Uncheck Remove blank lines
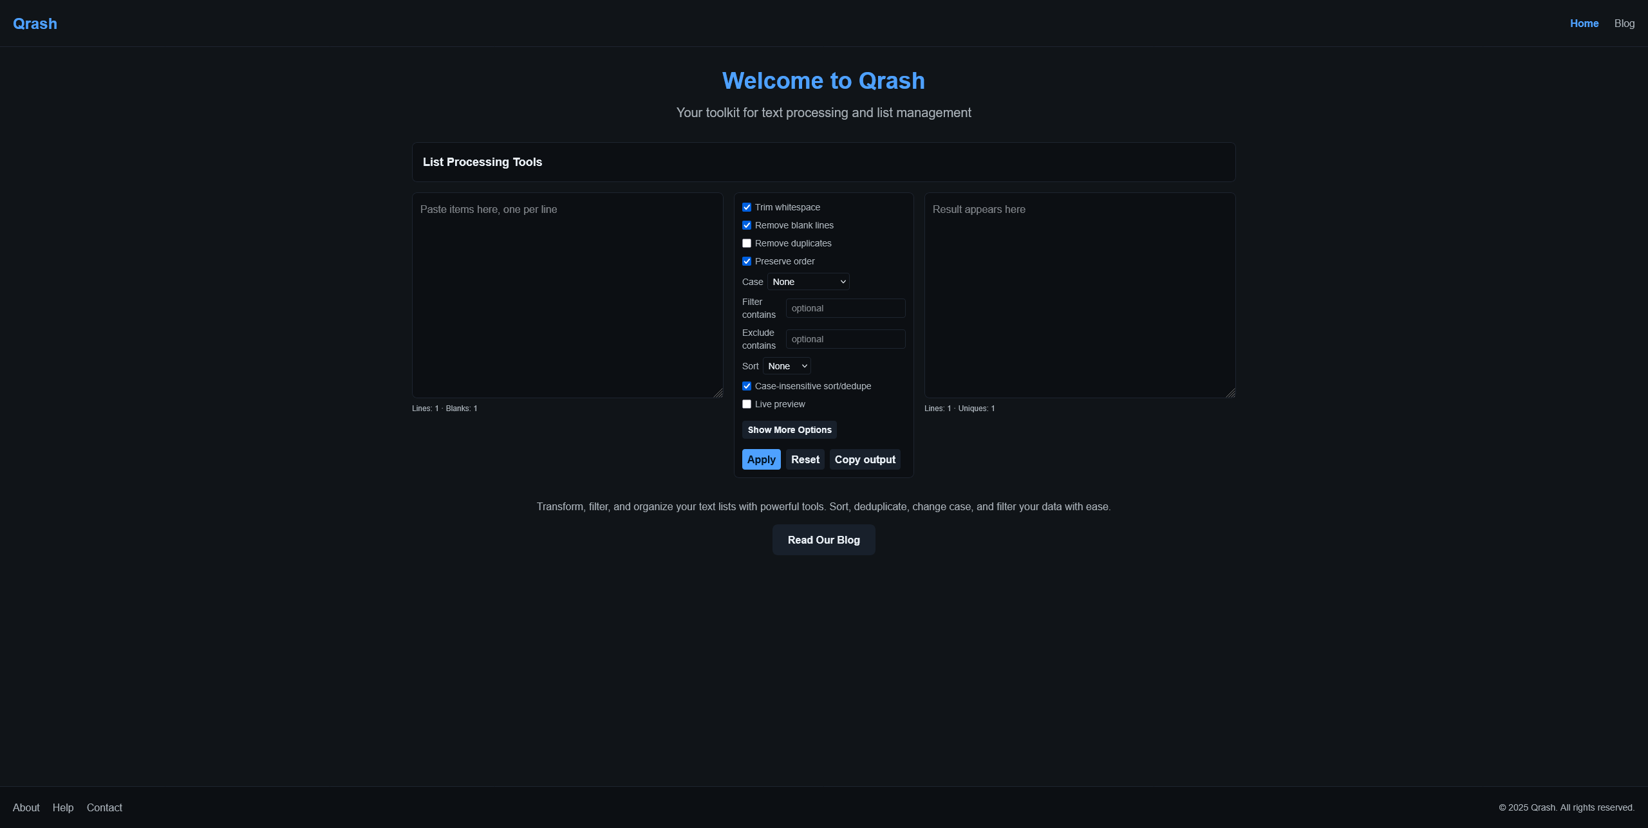The height and width of the screenshot is (828, 1648). (747, 225)
